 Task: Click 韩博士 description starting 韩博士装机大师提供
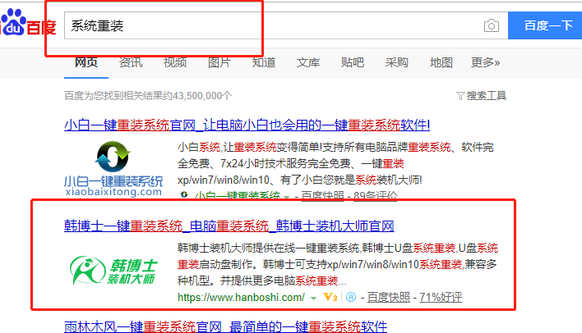click(337, 264)
